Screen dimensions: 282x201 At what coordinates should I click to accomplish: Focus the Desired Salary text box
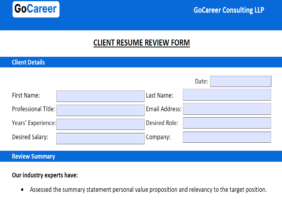(x=100, y=138)
